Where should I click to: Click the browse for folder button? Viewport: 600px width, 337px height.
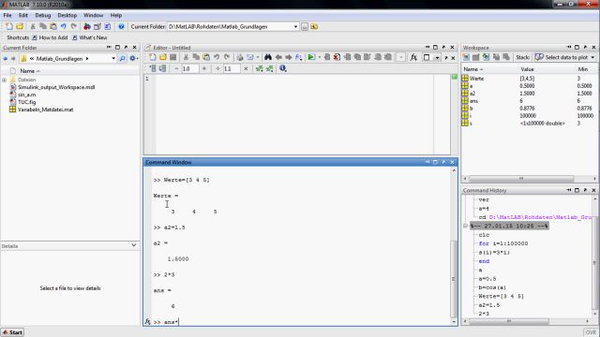[x=305, y=27]
